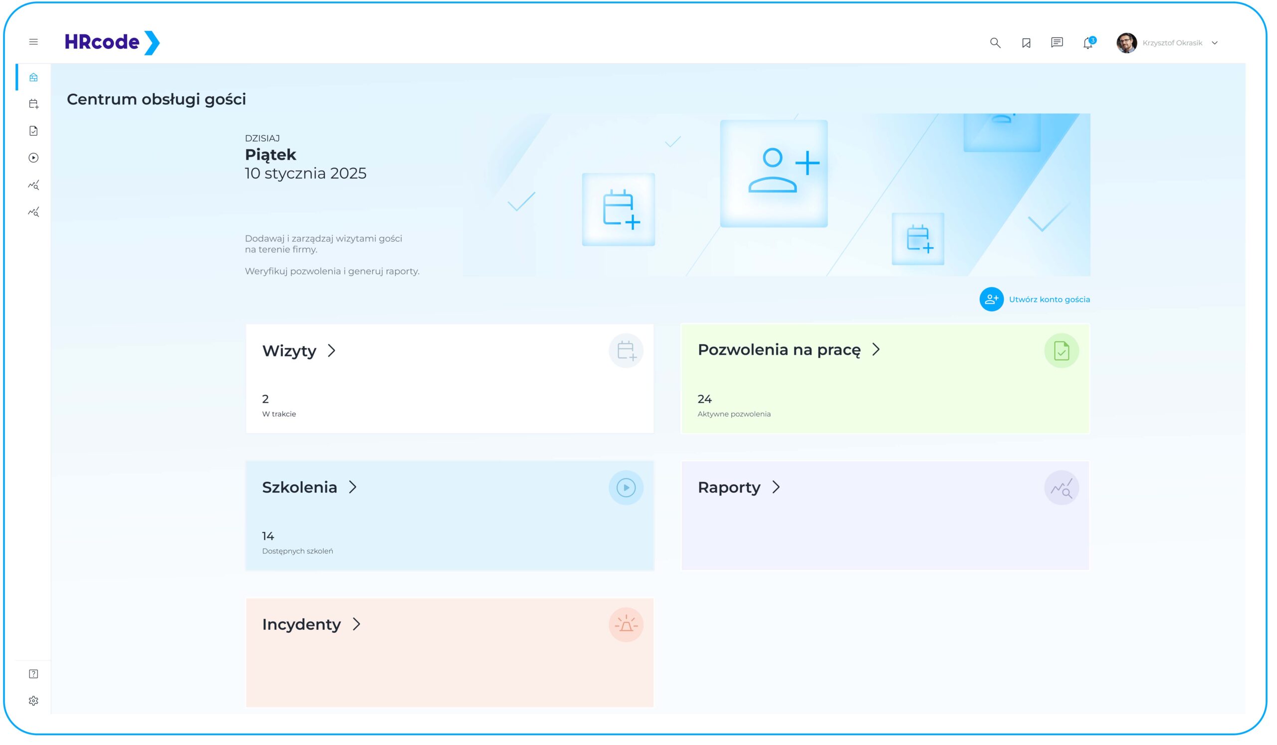Open bookmarks icon in header
The height and width of the screenshot is (745, 1277).
(x=1026, y=43)
